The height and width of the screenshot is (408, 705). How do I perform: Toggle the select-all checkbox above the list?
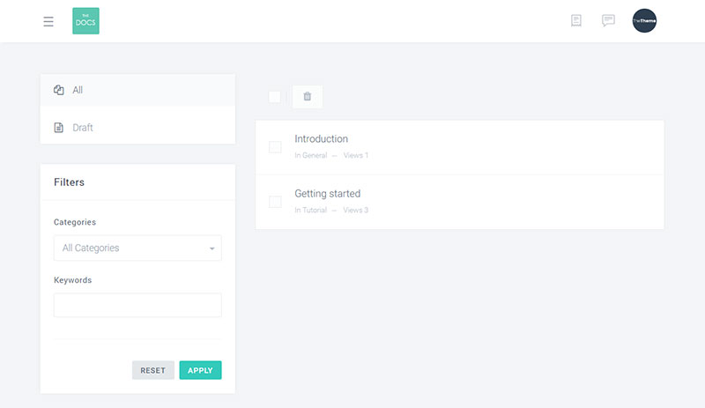[x=275, y=97]
